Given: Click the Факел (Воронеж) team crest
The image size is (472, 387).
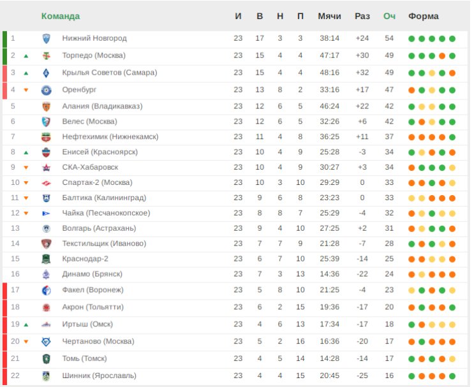Looking at the screenshot, I should click(46, 291).
